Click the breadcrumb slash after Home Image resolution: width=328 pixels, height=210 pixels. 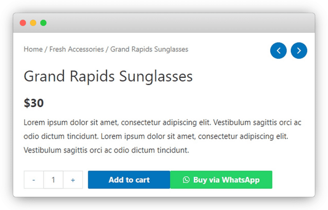46,50
